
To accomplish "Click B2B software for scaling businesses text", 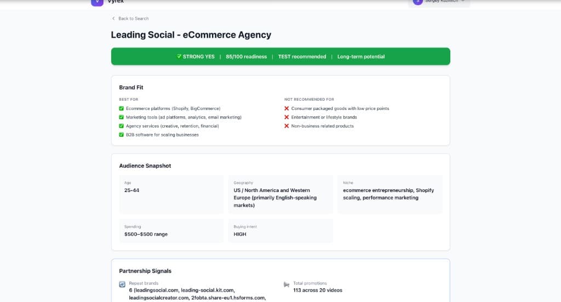I will [x=162, y=135].
